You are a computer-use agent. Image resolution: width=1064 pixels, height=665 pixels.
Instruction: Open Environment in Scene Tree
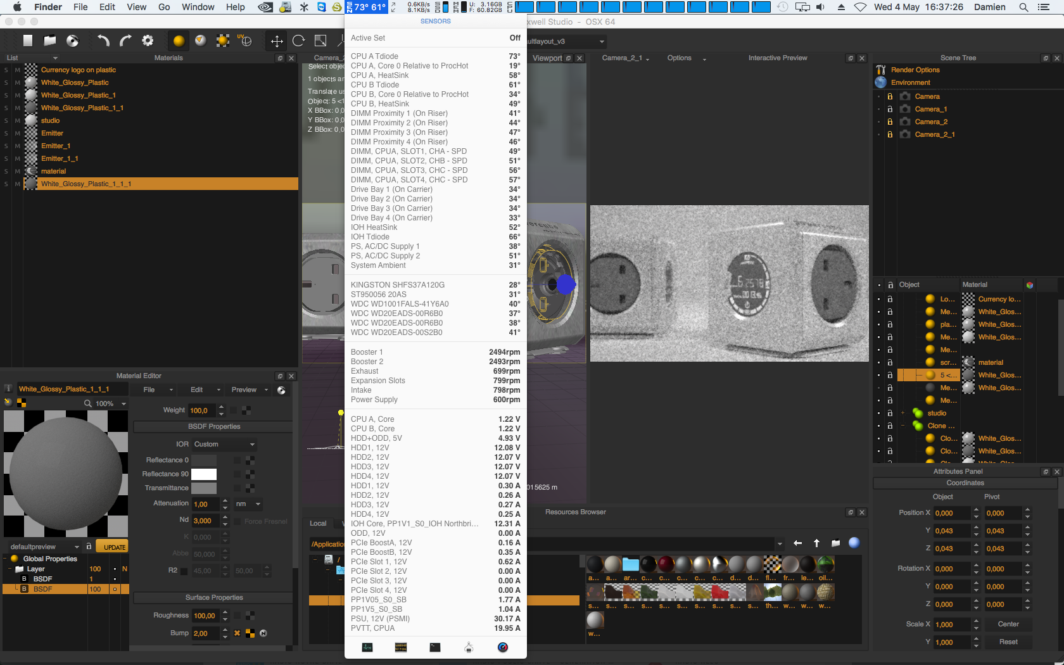910,82
